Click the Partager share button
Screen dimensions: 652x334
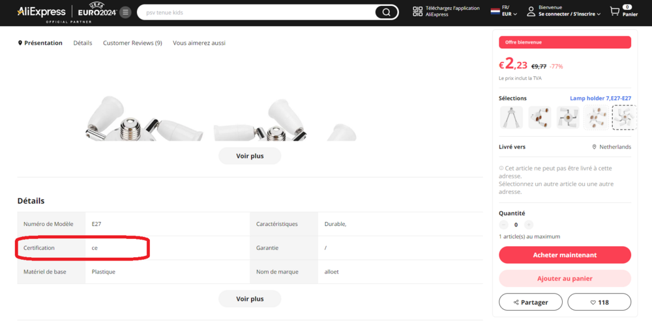531,302
